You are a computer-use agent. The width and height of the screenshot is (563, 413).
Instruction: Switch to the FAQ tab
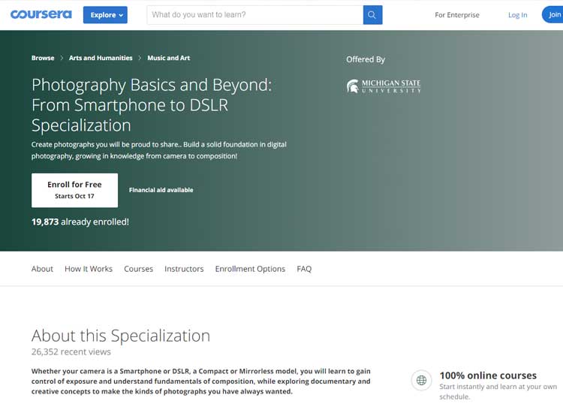[304, 269]
